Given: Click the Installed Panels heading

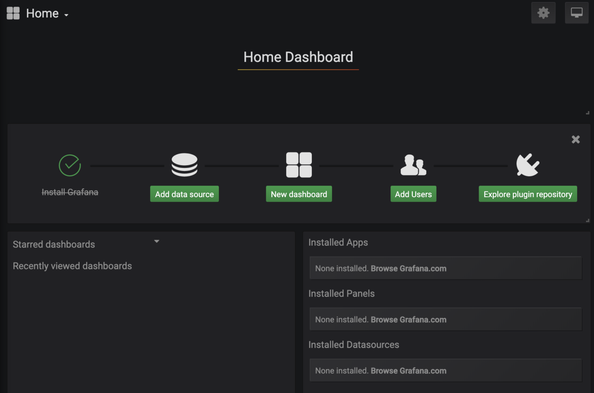Looking at the screenshot, I should [x=342, y=293].
